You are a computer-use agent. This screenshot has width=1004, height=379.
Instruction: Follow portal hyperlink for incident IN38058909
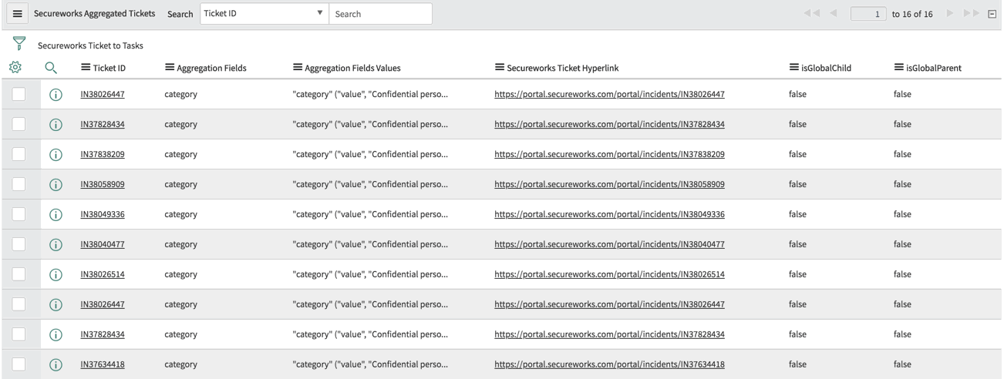click(609, 184)
